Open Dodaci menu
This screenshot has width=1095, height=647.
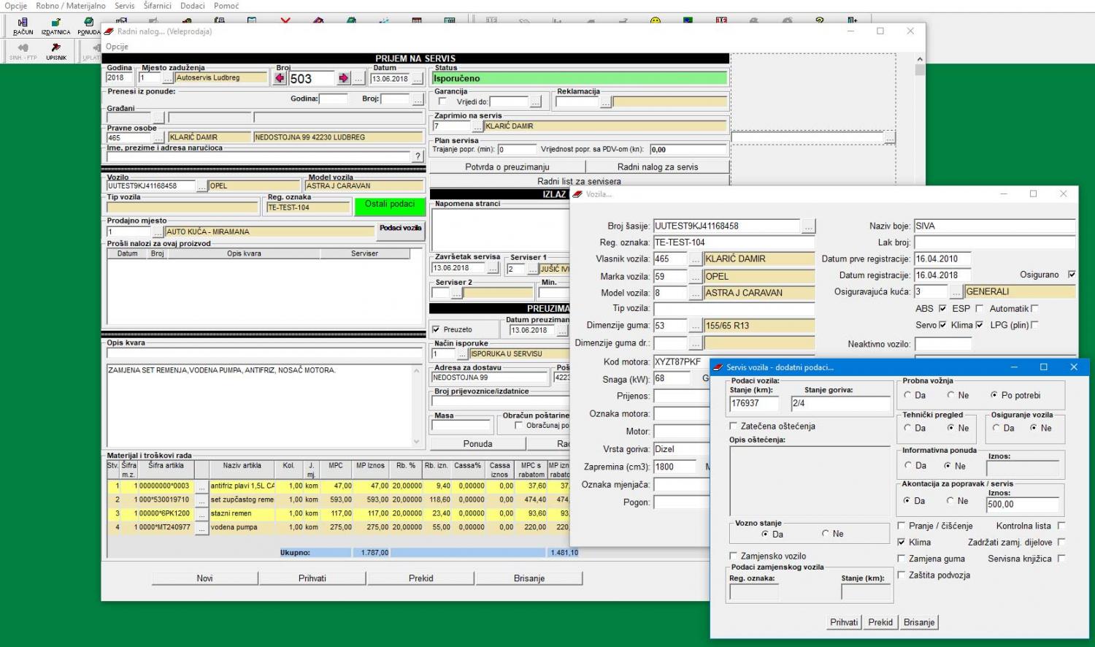(x=193, y=6)
